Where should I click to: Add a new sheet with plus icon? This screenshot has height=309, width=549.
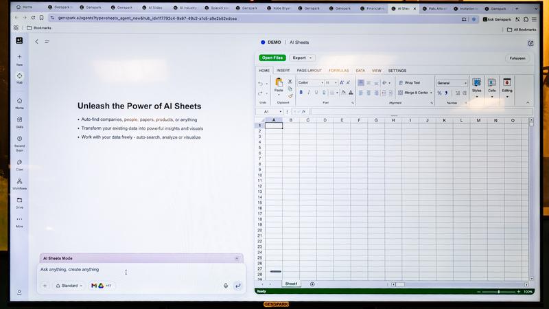pos(312,284)
